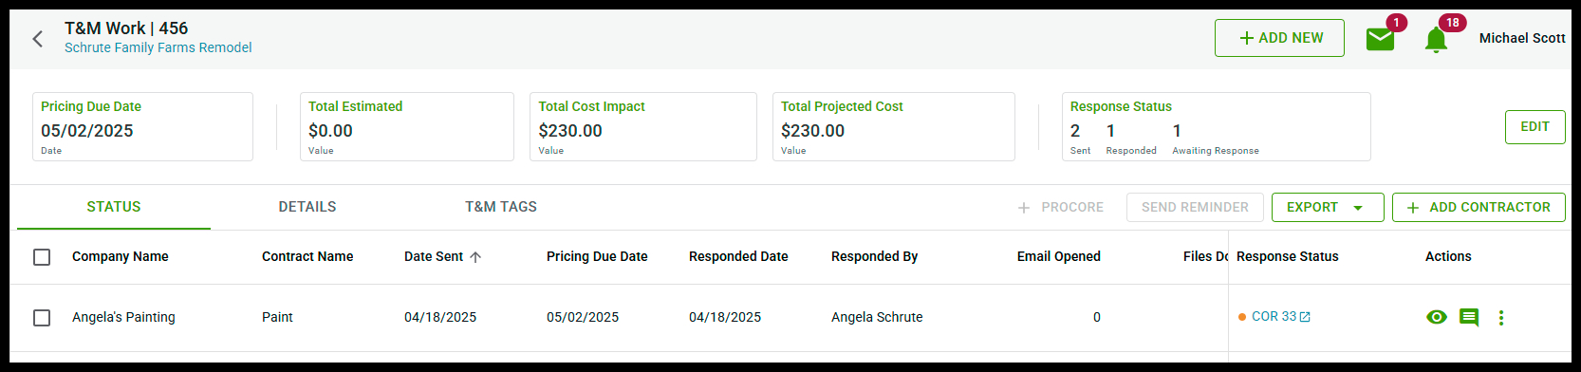Open the Michael Scott user menu
Image resolution: width=1581 pixels, height=372 pixels.
1522,38
